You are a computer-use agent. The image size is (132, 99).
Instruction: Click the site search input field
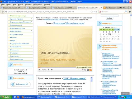coord(110,16)
